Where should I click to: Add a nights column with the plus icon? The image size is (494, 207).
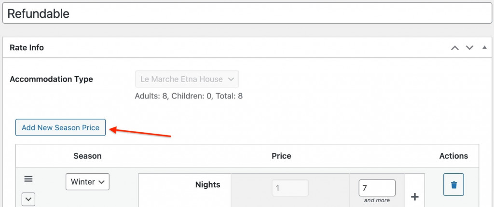[x=414, y=197]
